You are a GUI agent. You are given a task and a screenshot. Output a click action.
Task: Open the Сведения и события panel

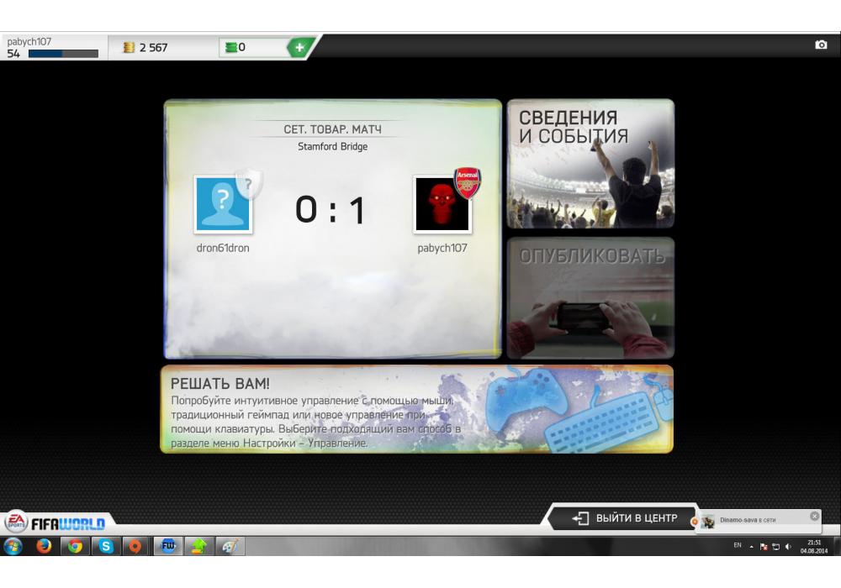[x=590, y=163]
